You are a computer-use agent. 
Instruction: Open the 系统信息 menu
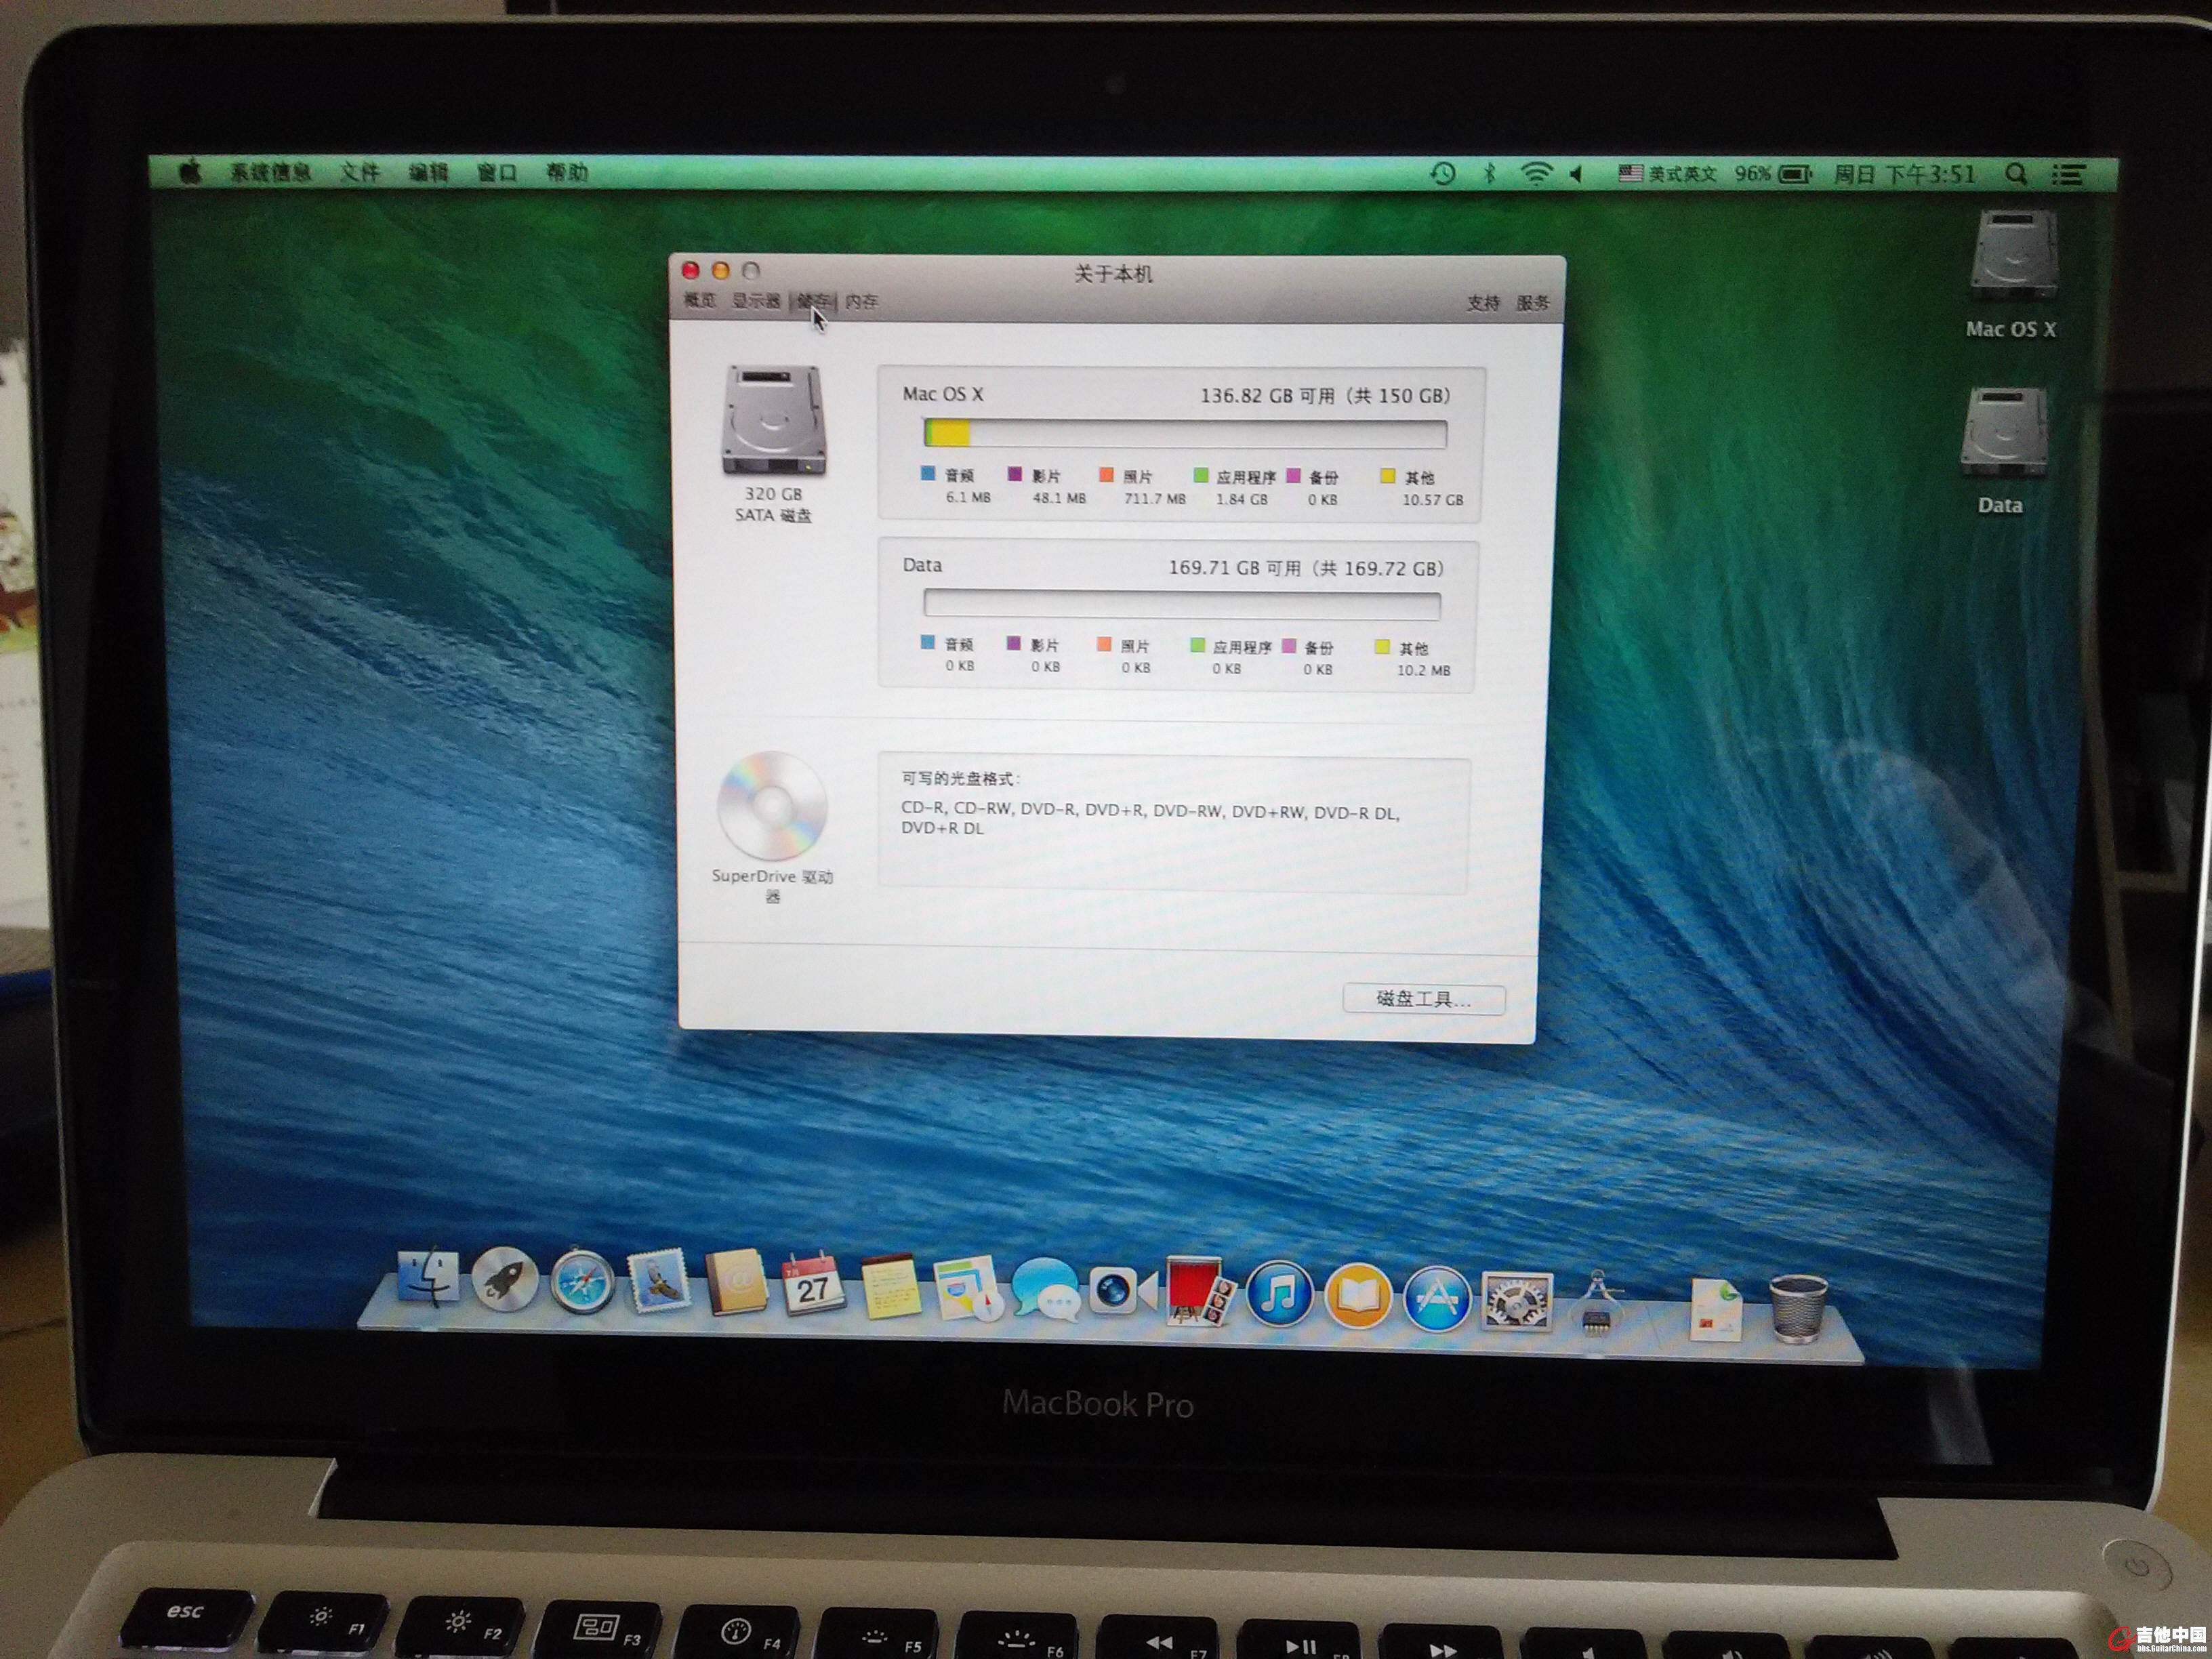pos(271,172)
